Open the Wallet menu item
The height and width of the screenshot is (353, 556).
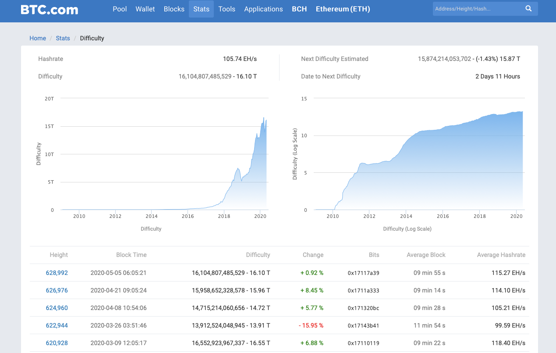tap(145, 9)
